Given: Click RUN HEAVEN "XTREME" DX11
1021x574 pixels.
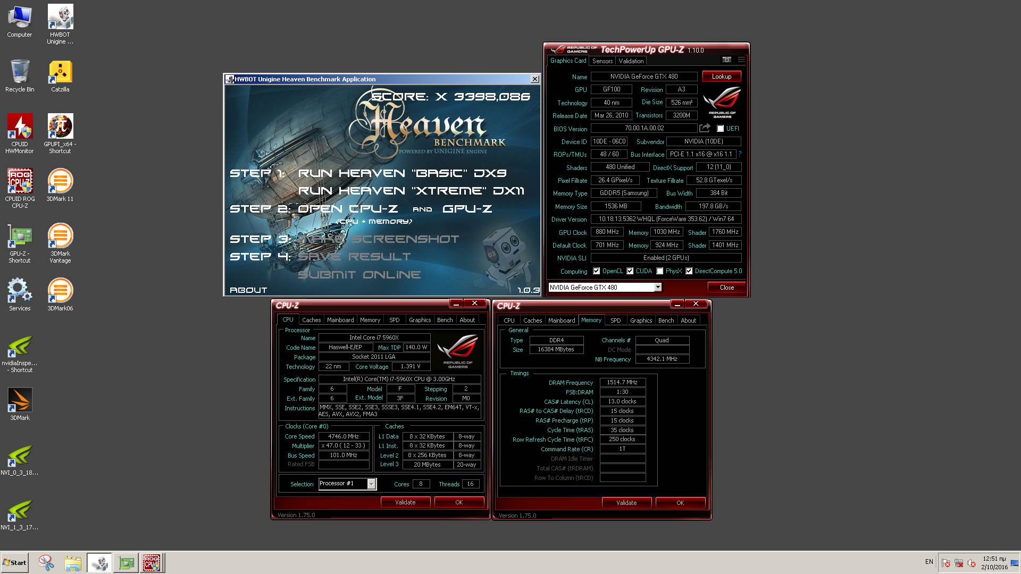Looking at the screenshot, I should [x=411, y=191].
